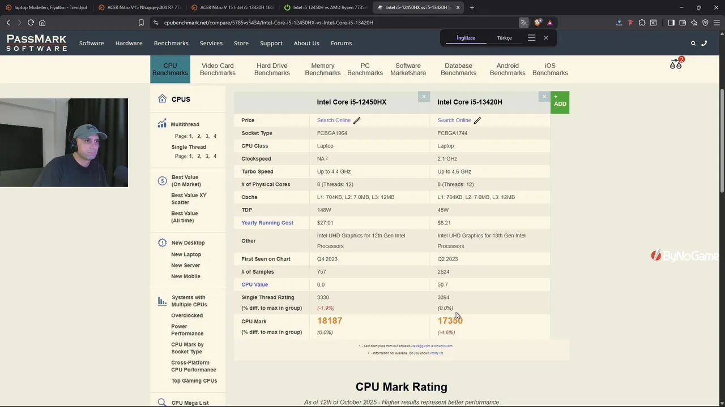Image resolution: width=725 pixels, height=407 pixels.
Task: Open translate popup options menu icon
Action: pos(531,38)
